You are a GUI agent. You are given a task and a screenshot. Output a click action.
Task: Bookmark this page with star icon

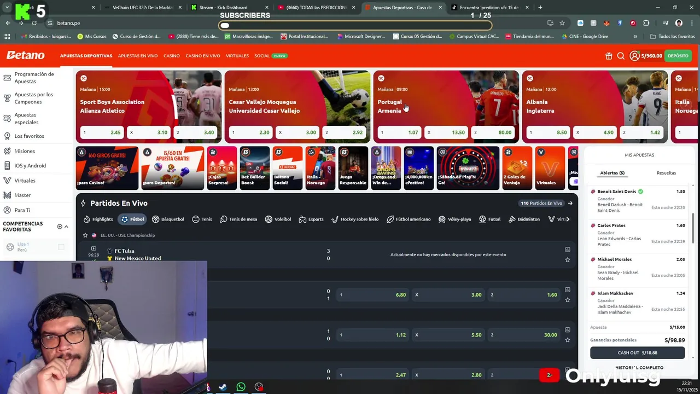(x=562, y=23)
